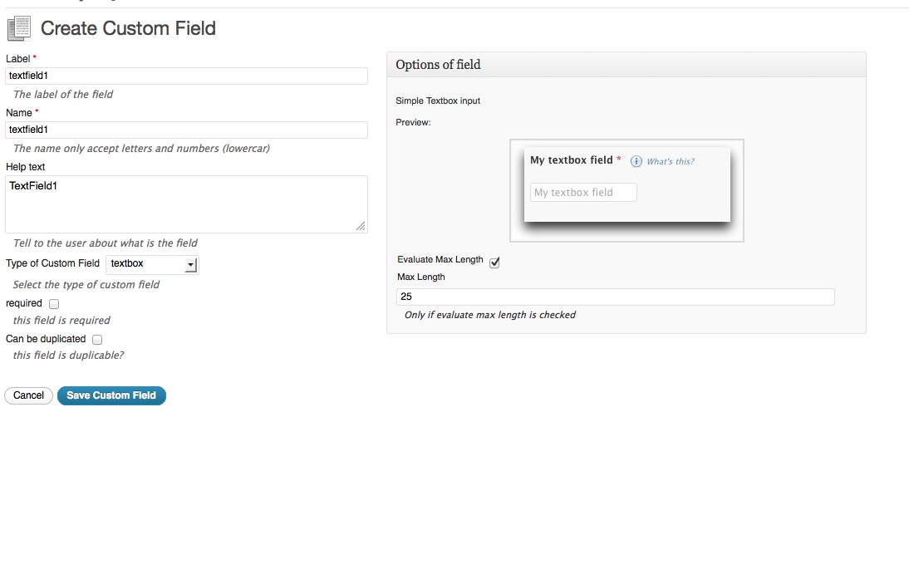
Task: Click the bold My textbox field preview label
Action: (571, 160)
